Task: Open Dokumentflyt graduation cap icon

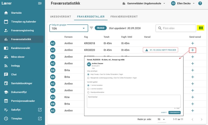Action: 6,92
